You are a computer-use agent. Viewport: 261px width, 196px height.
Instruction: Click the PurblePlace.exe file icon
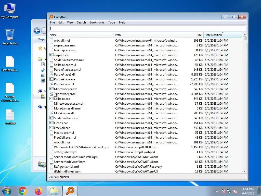(51, 79)
